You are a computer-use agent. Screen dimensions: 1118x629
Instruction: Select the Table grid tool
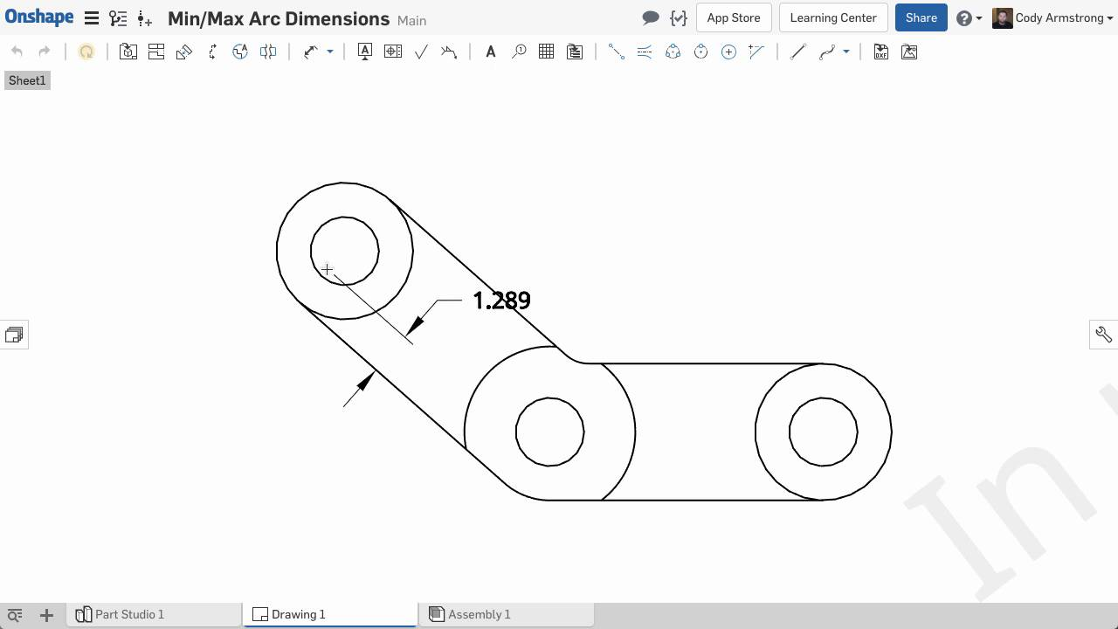coord(547,52)
